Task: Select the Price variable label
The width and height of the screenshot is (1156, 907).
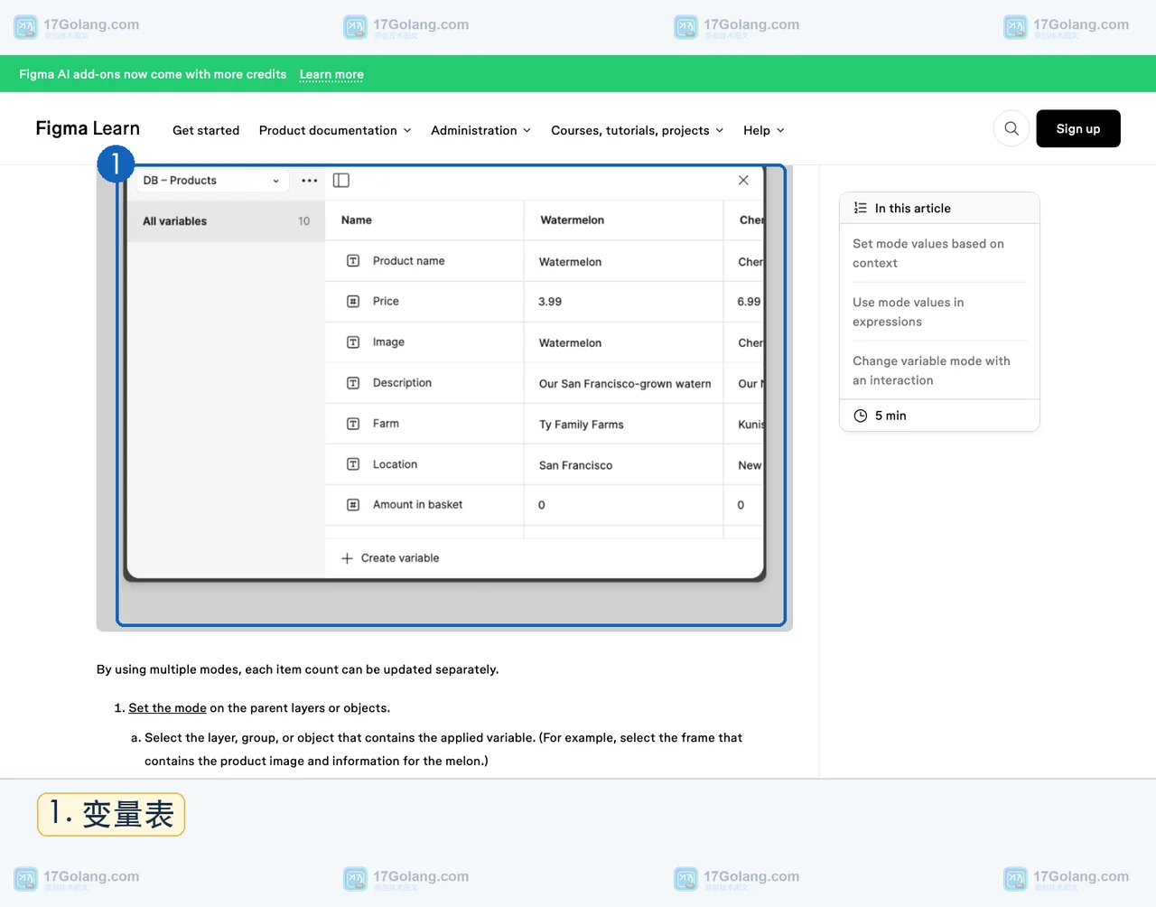Action: (x=386, y=302)
